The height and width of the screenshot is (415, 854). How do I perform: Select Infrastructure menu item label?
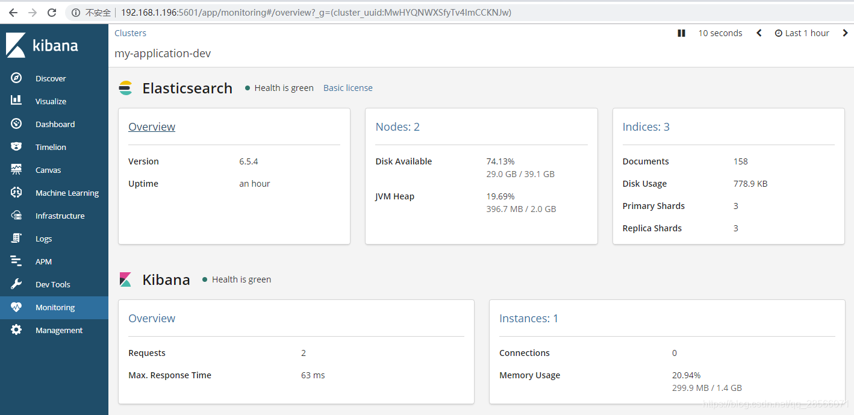(60, 216)
